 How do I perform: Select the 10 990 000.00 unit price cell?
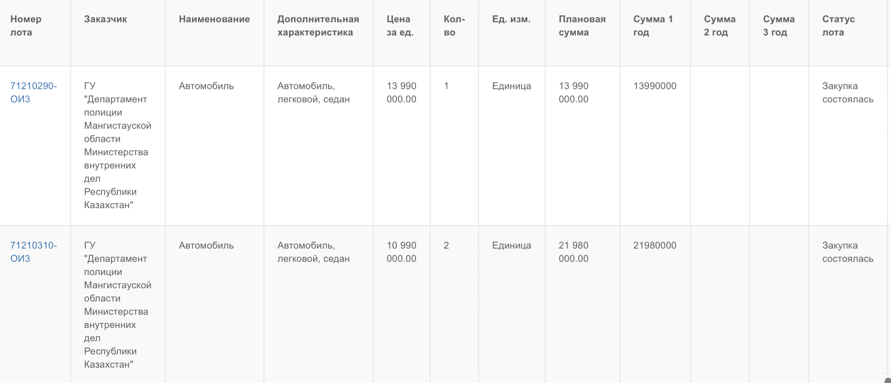[x=401, y=252]
